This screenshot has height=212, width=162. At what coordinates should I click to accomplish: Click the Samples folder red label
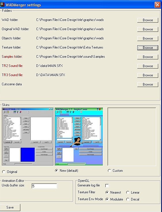(x=12, y=57)
